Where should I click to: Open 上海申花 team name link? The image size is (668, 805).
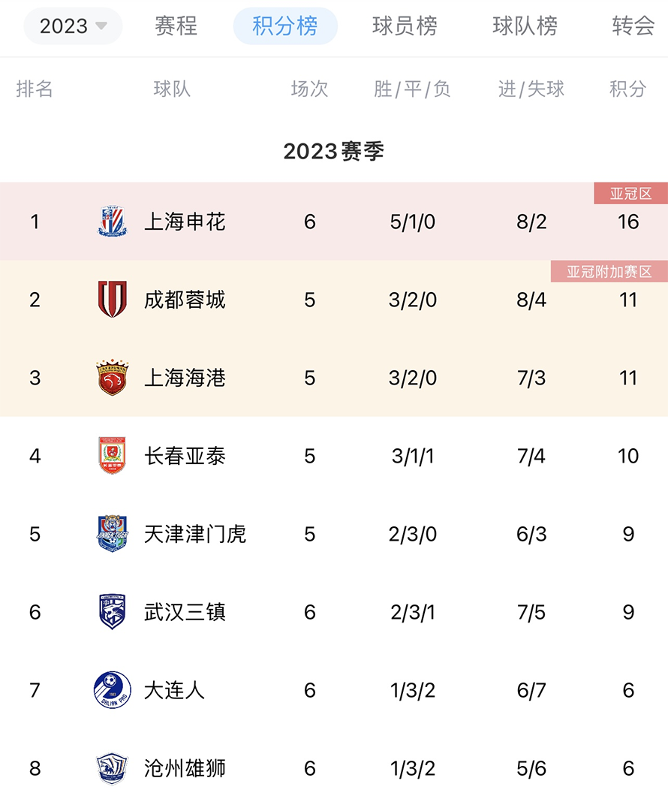point(185,222)
